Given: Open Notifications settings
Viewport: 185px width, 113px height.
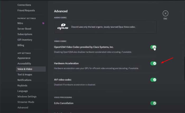Looking at the screenshot, I should point(24,80).
